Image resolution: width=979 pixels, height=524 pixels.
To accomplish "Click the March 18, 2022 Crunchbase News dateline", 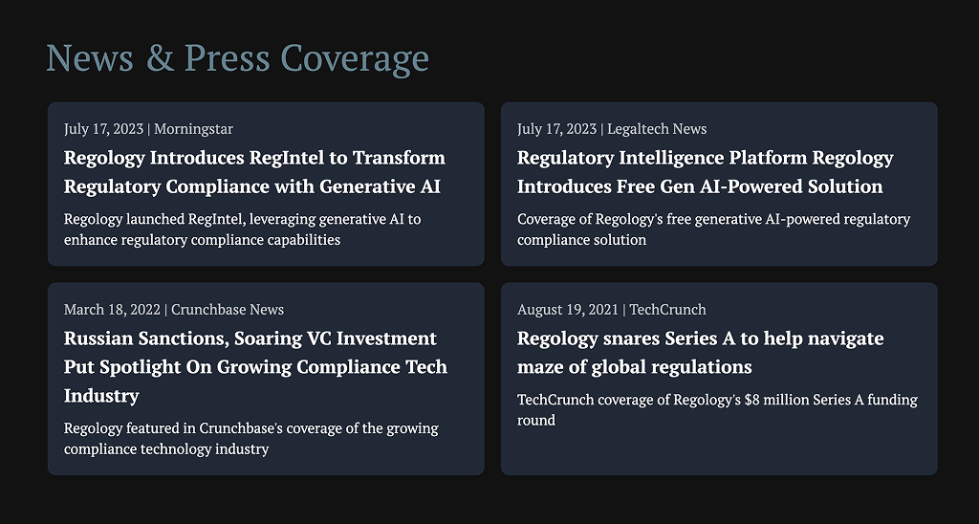I will coord(174,310).
